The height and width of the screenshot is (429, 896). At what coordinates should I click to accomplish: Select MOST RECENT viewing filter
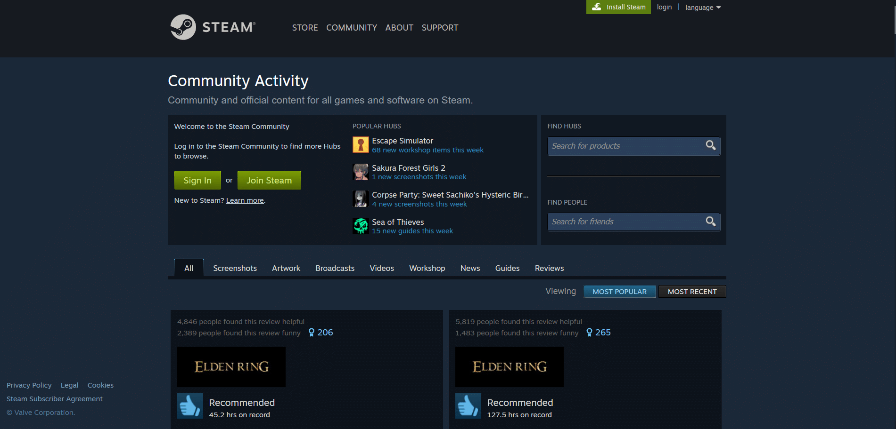pyautogui.click(x=692, y=292)
